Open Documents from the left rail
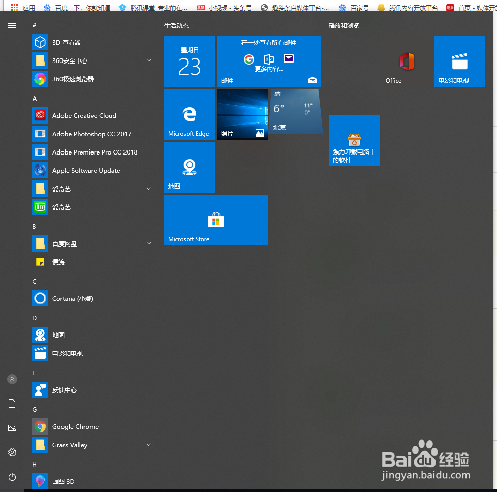 click(12, 404)
